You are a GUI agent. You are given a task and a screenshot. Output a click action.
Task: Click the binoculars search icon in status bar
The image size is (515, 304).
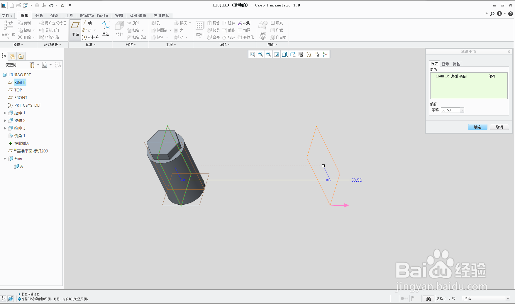[428, 298]
